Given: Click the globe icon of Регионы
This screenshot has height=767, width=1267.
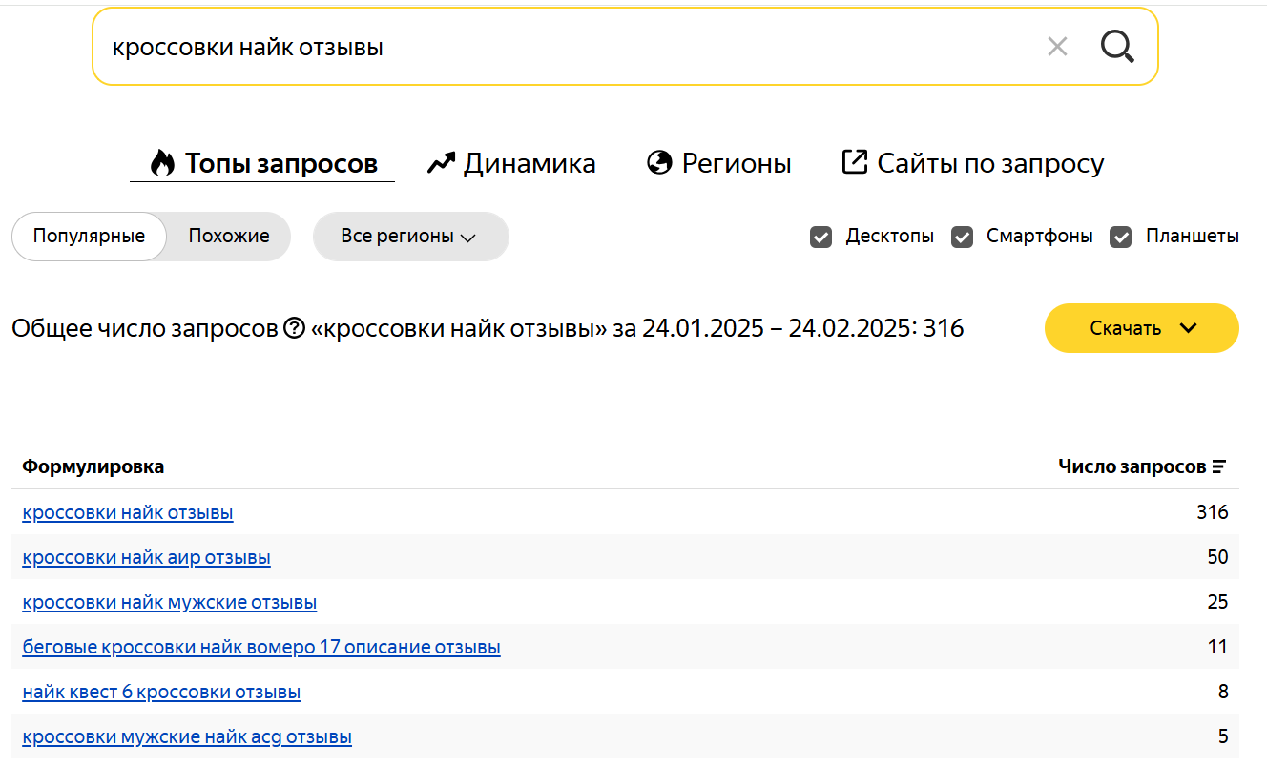Looking at the screenshot, I should (x=659, y=163).
